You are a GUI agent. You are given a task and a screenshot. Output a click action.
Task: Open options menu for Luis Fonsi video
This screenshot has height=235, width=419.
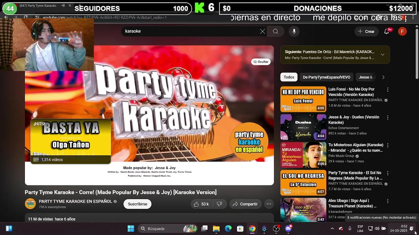point(388,89)
